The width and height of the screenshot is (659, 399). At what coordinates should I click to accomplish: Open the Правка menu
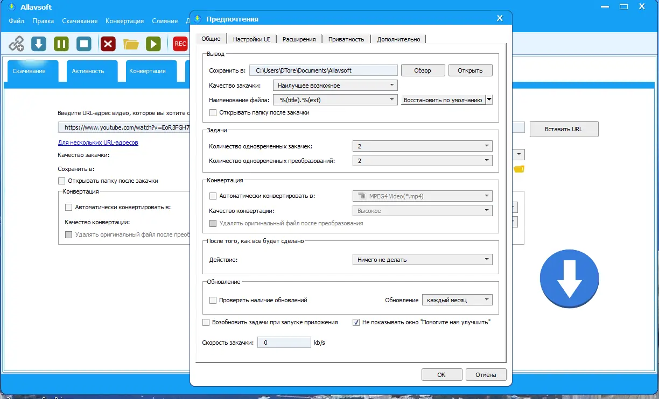click(x=43, y=21)
